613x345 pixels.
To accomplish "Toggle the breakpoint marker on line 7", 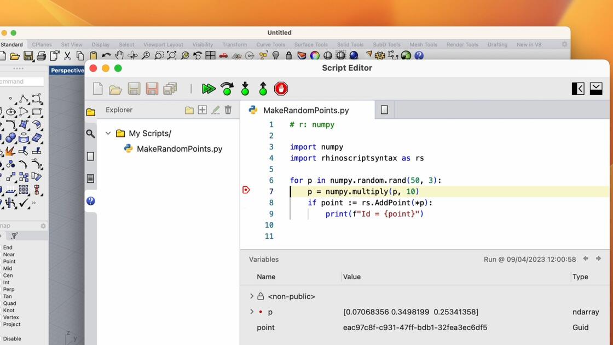I will coord(246,190).
